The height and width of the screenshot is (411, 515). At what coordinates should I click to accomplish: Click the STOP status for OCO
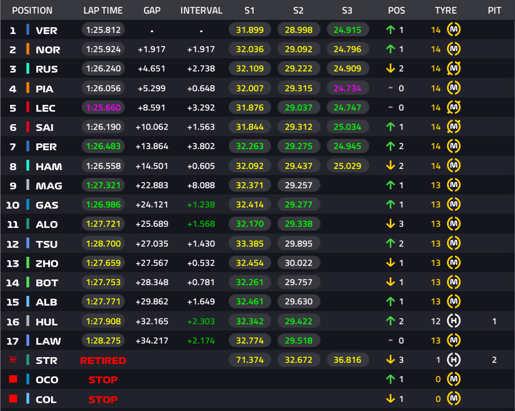point(103,380)
